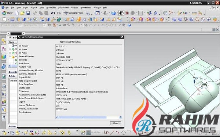Open the Assembly Navigator sidebar tab
The height and width of the screenshot is (137, 220).
tap(4, 41)
